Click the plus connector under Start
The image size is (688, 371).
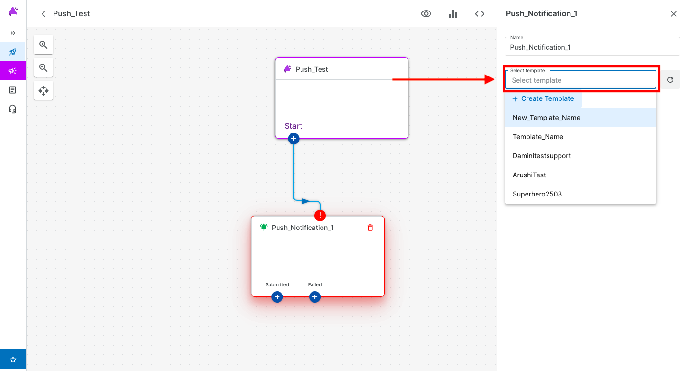click(x=293, y=139)
